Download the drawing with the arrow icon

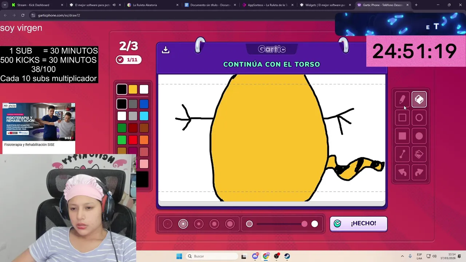point(166,49)
